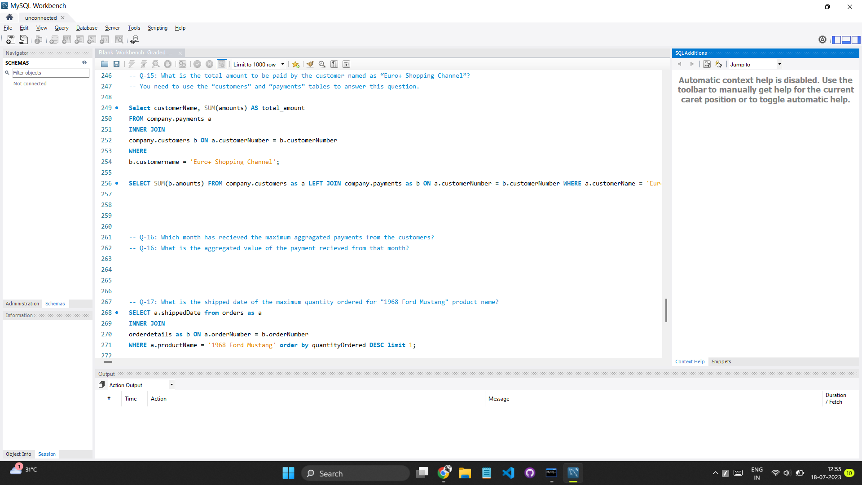
Task: Click the Filter objects input field
Action: point(50,73)
